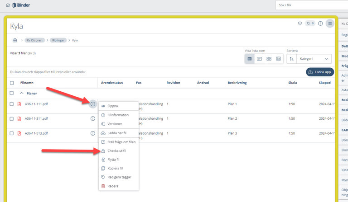This screenshot has height=202, width=348.
Task: Click the Plan 3 description cell
Action: coord(232,133)
